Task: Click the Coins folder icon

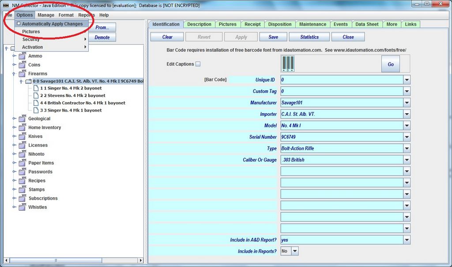Action: pyautogui.click(x=22, y=65)
